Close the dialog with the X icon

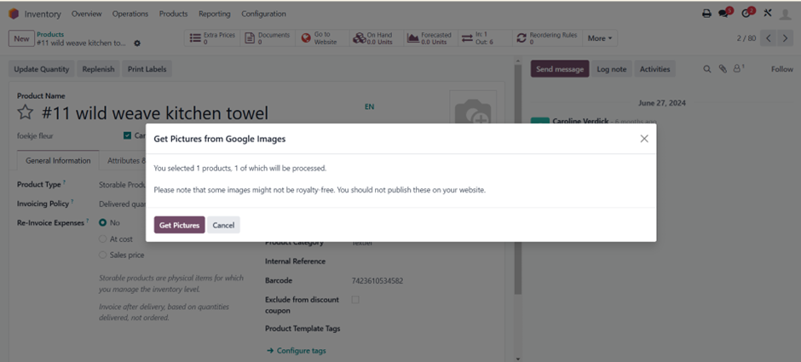click(x=644, y=138)
